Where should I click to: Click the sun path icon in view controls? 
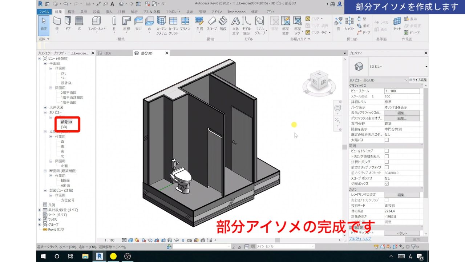pos(137,240)
